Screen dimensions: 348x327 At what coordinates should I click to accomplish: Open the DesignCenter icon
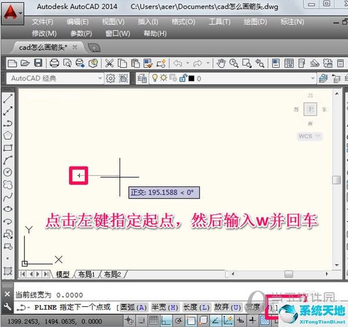(x=289, y=63)
